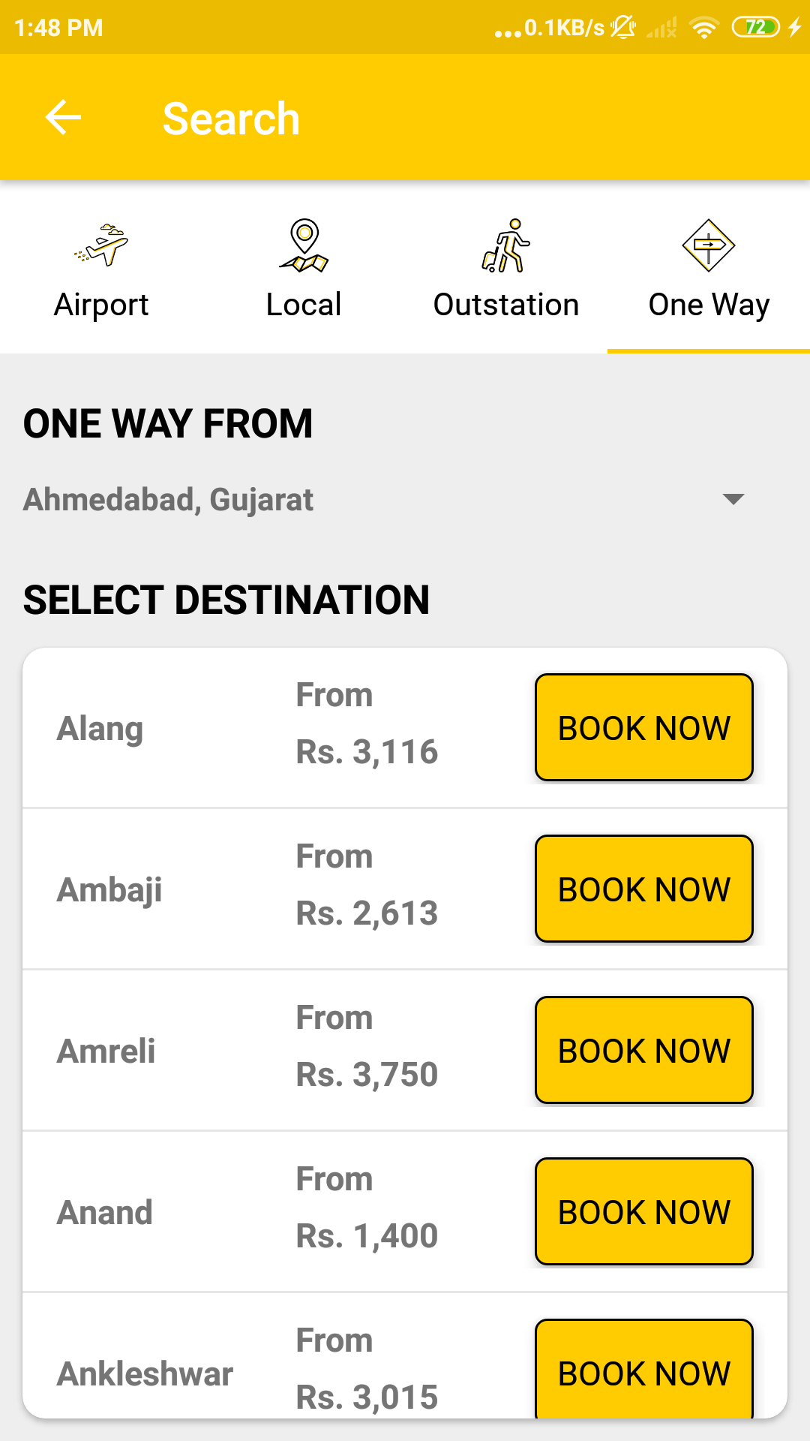Switch to the Airport tab label
Screen dimensions: 810x1441
click(101, 305)
